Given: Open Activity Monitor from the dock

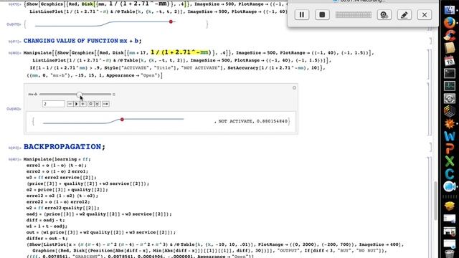Looking at the screenshot, I should pos(450,86).
